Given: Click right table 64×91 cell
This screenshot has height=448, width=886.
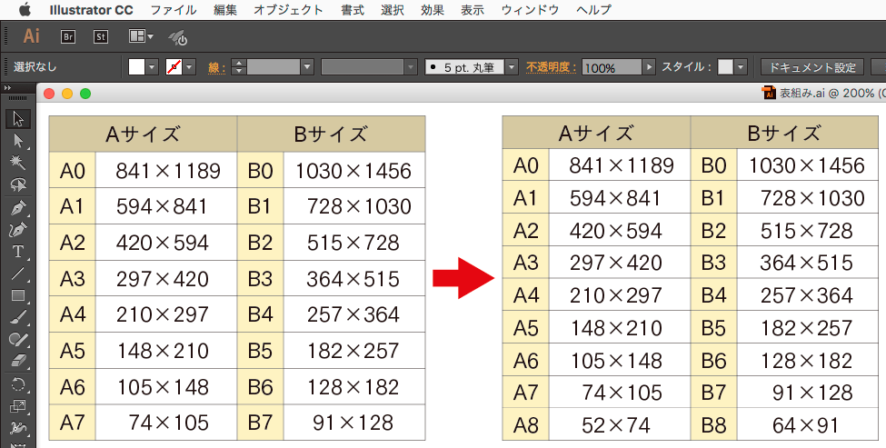Looking at the screenshot, I should 808,424.
